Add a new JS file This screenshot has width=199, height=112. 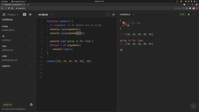[x=31, y=36]
